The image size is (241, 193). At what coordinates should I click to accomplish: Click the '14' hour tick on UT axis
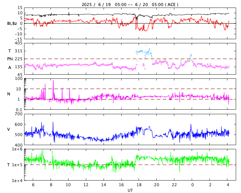pos(104,185)
